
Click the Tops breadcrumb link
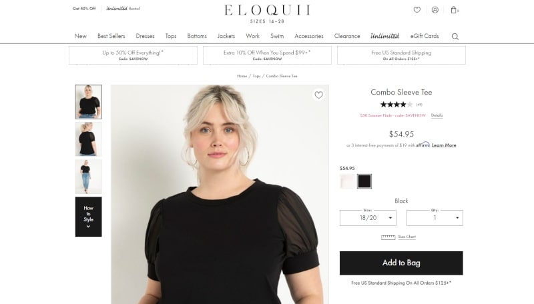[x=256, y=76]
